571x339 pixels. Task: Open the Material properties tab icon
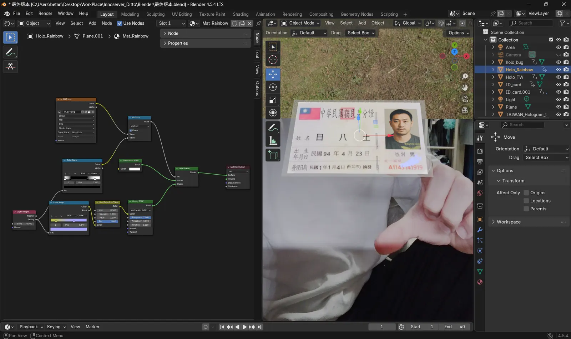click(480, 282)
